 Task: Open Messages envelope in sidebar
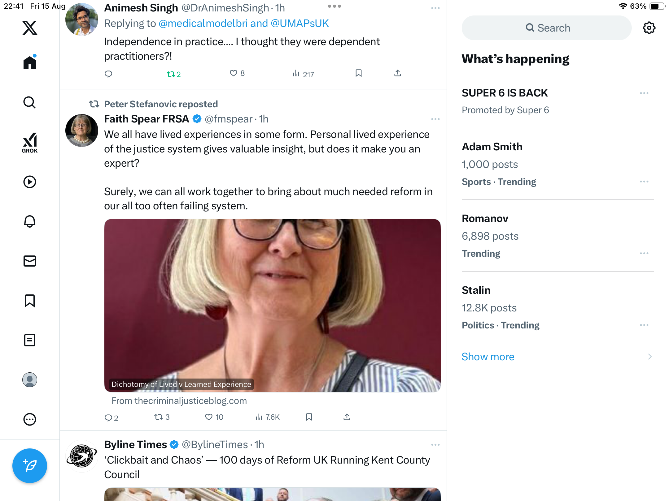[30, 261]
